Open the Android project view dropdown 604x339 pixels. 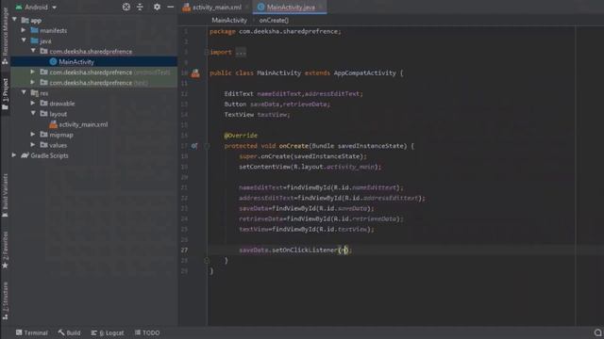click(37, 7)
